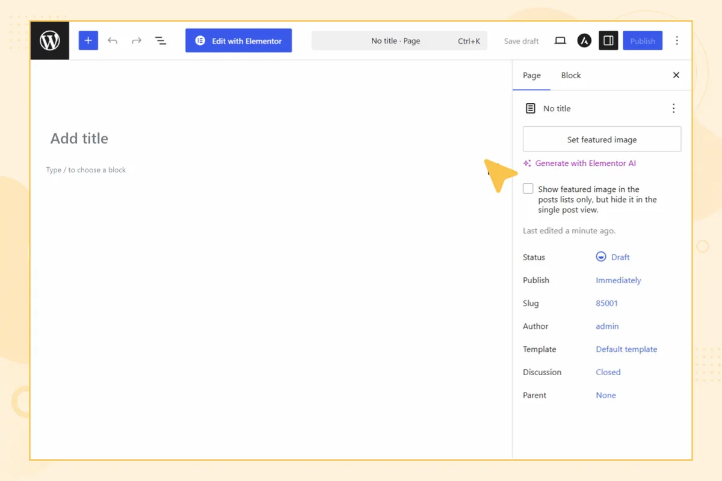Viewport: 722px width, 481px height.
Task: Click the Last edited a minute ago text
Action: coord(569,231)
